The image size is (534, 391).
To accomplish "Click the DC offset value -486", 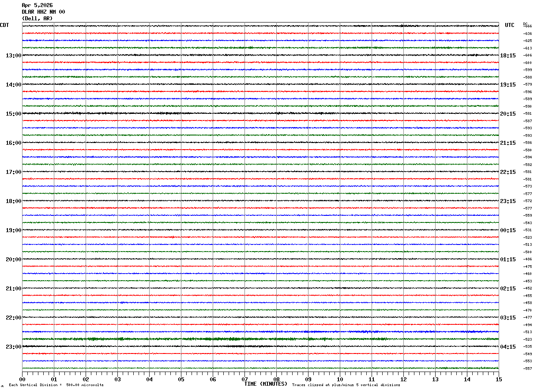I will pyautogui.click(x=527, y=259).
